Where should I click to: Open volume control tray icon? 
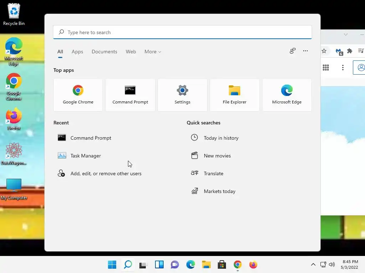click(332, 264)
